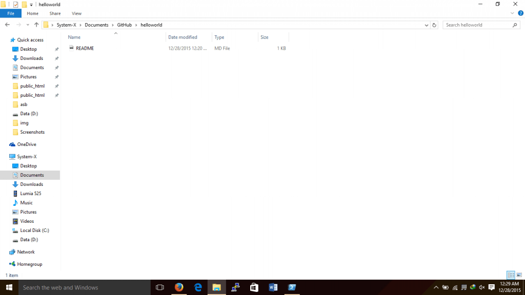Open the Share ribbon tab
The image size is (525, 295).
click(x=55, y=13)
